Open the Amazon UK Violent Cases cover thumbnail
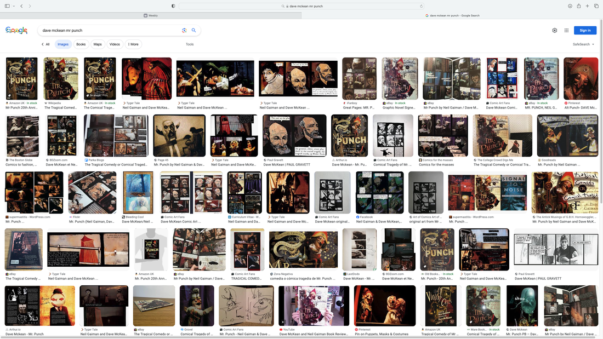Image resolution: width=603 pixels, height=339 pixels. click(x=440, y=306)
